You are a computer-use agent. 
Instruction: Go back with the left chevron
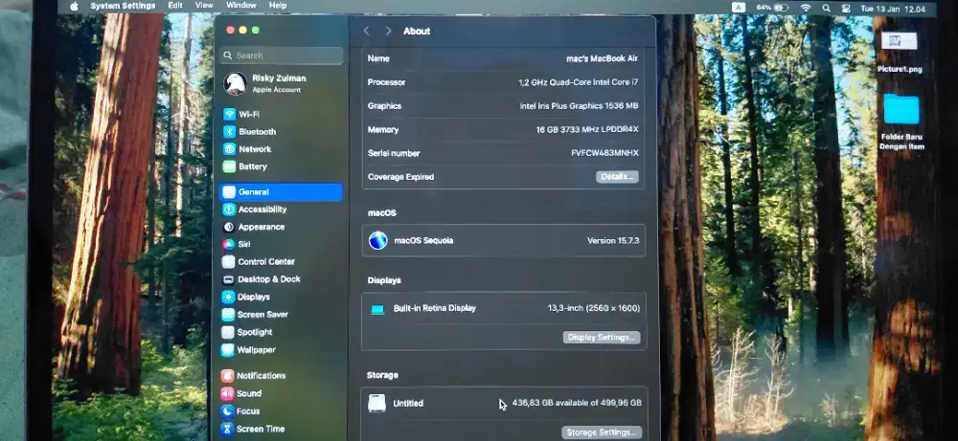click(x=367, y=32)
